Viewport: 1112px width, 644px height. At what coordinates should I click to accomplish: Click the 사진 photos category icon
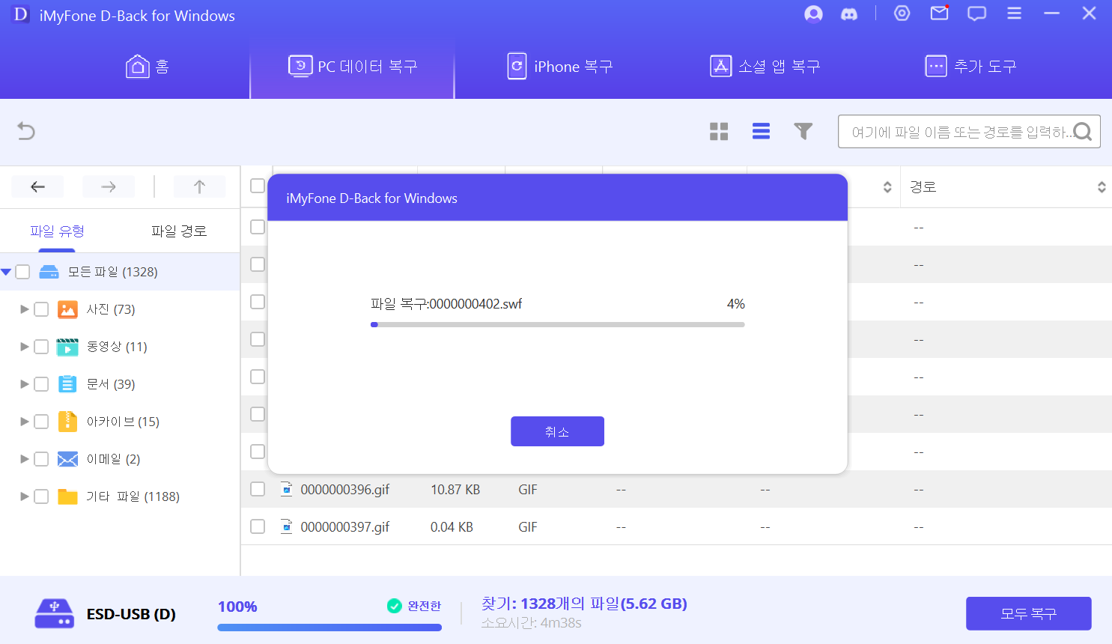click(x=67, y=309)
